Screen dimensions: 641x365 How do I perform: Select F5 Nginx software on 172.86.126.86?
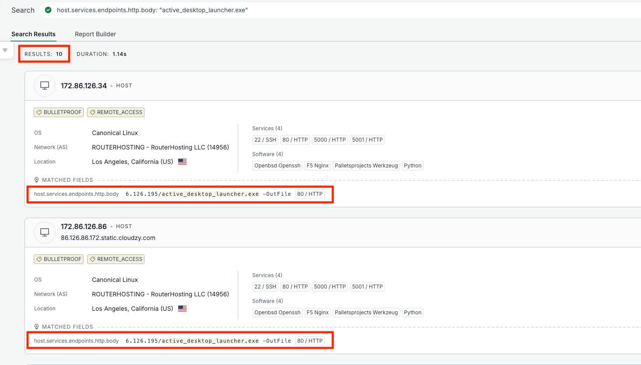pyautogui.click(x=317, y=313)
